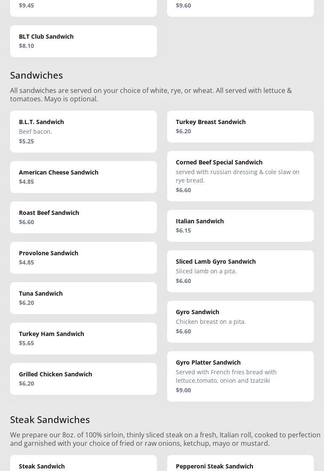
Task: Click the $9.45 priced item card
Action: point(83,7)
